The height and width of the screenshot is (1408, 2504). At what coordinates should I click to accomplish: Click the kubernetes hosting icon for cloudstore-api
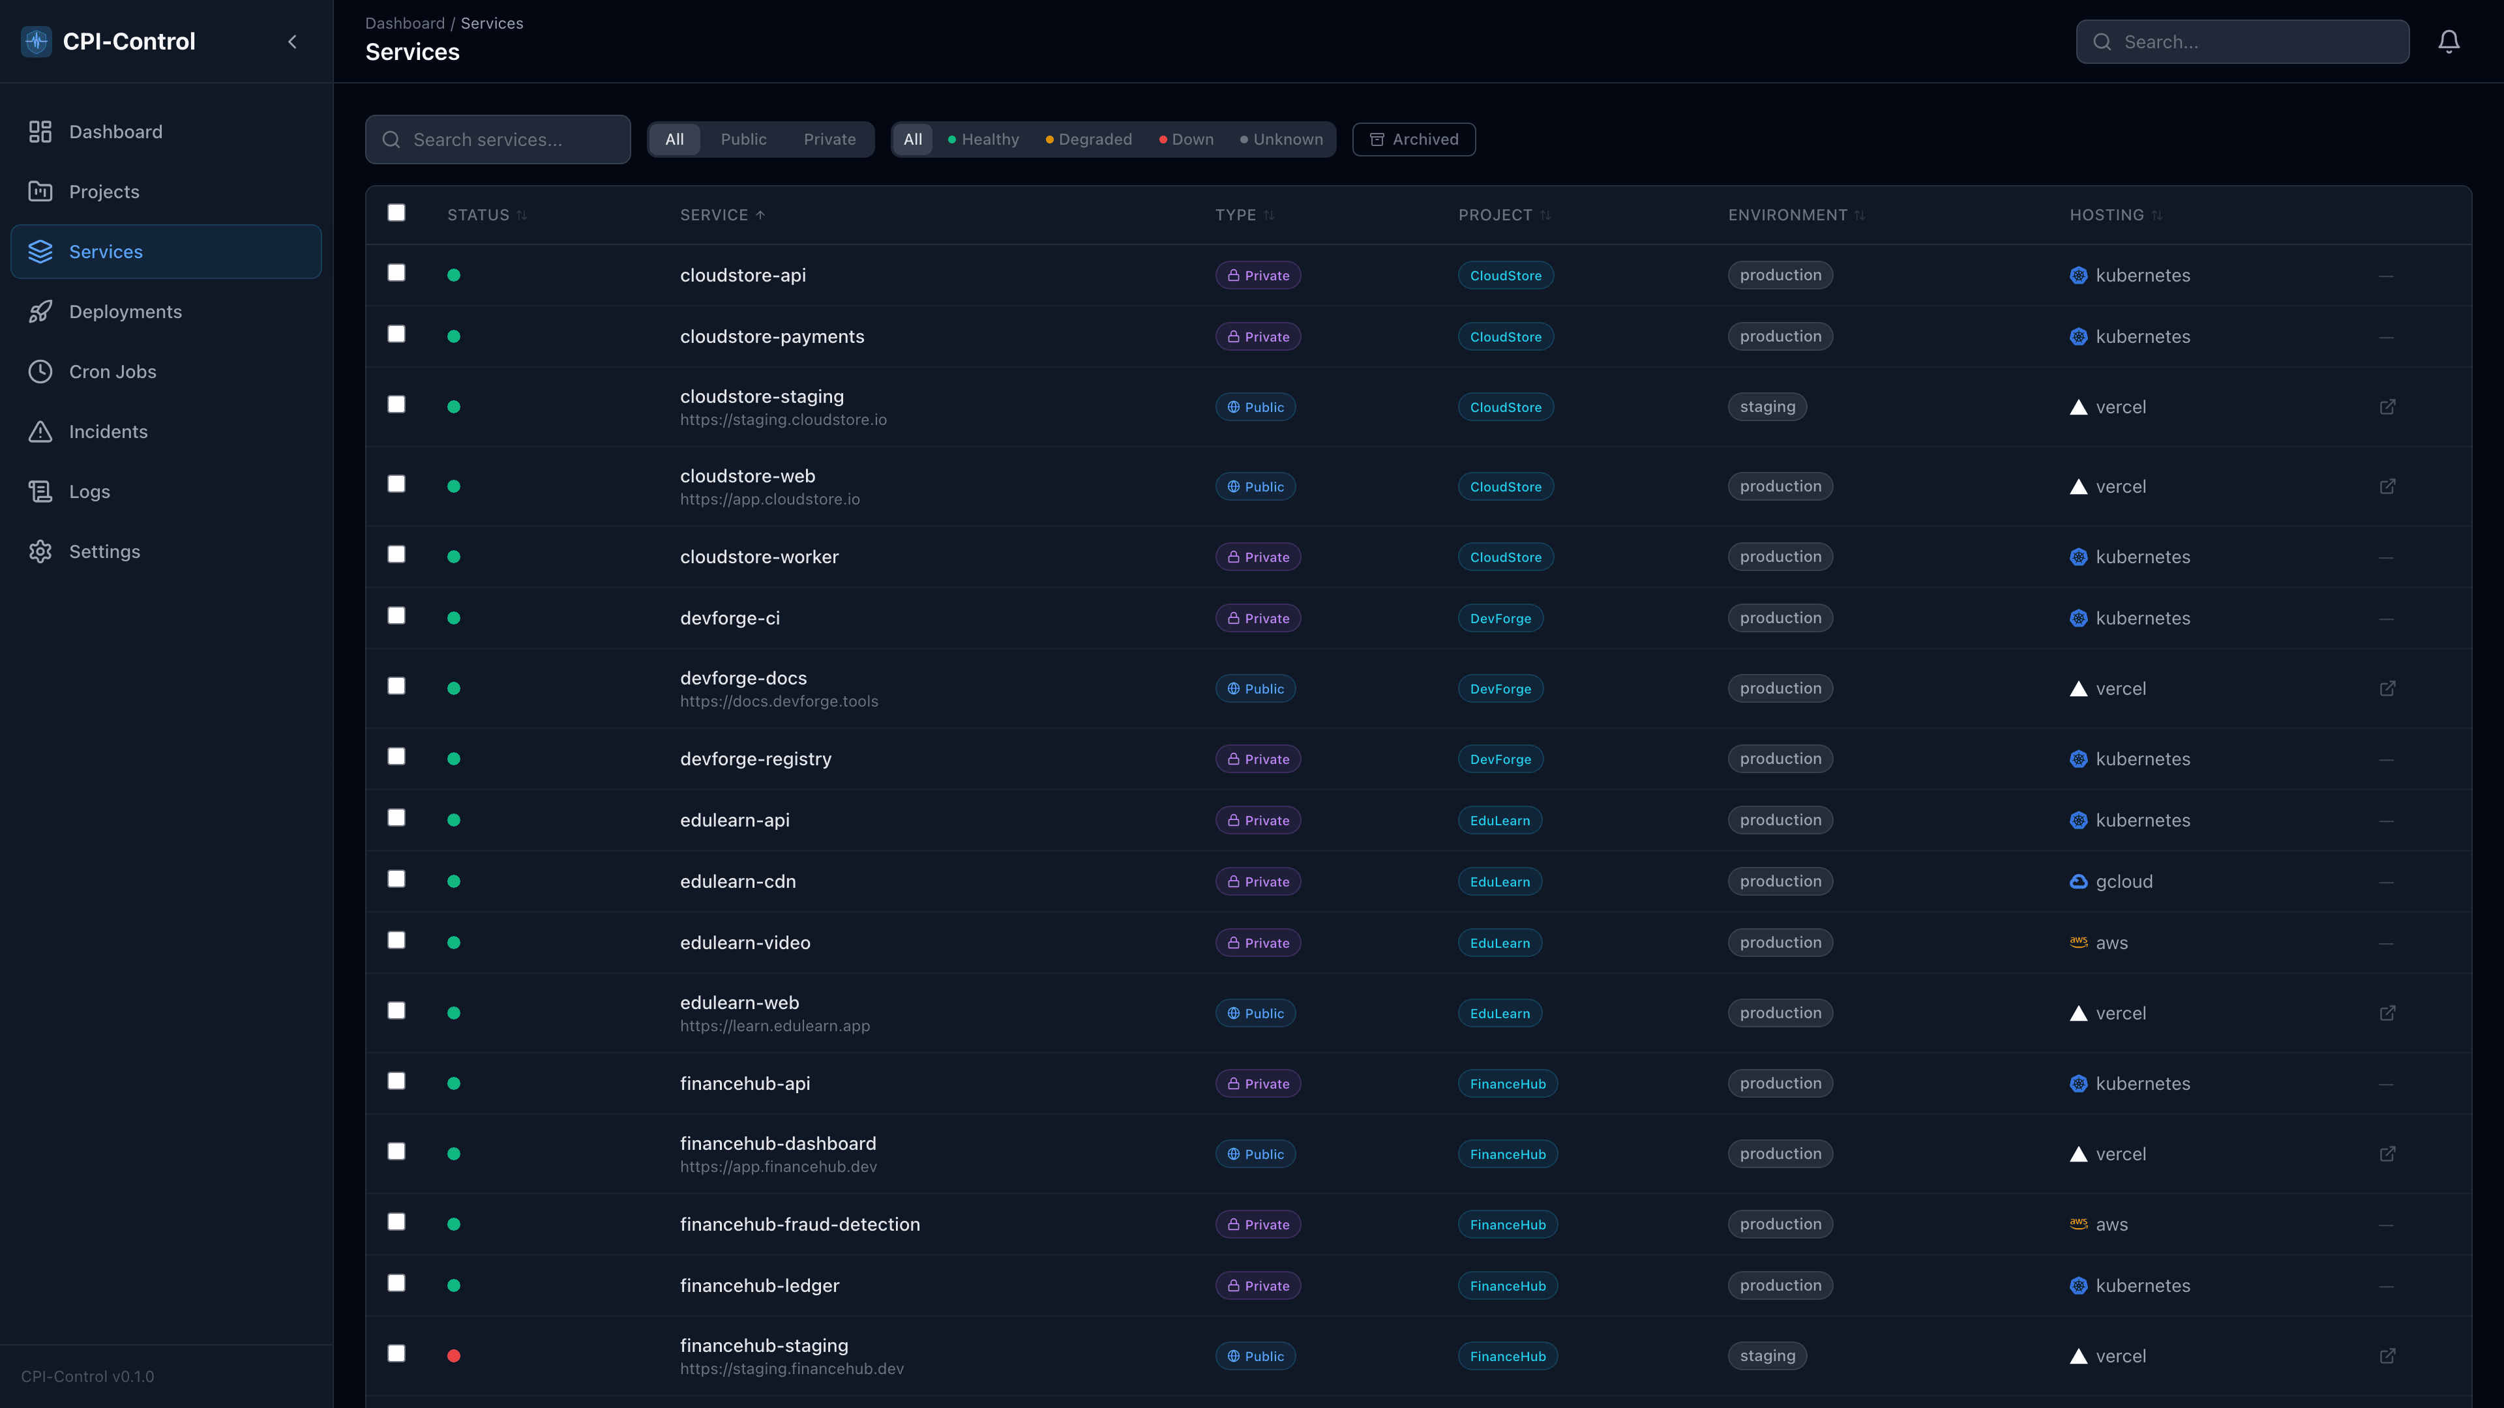[x=2078, y=275]
